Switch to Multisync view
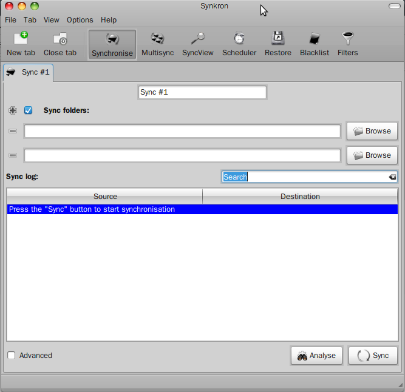 click(157, 44)
